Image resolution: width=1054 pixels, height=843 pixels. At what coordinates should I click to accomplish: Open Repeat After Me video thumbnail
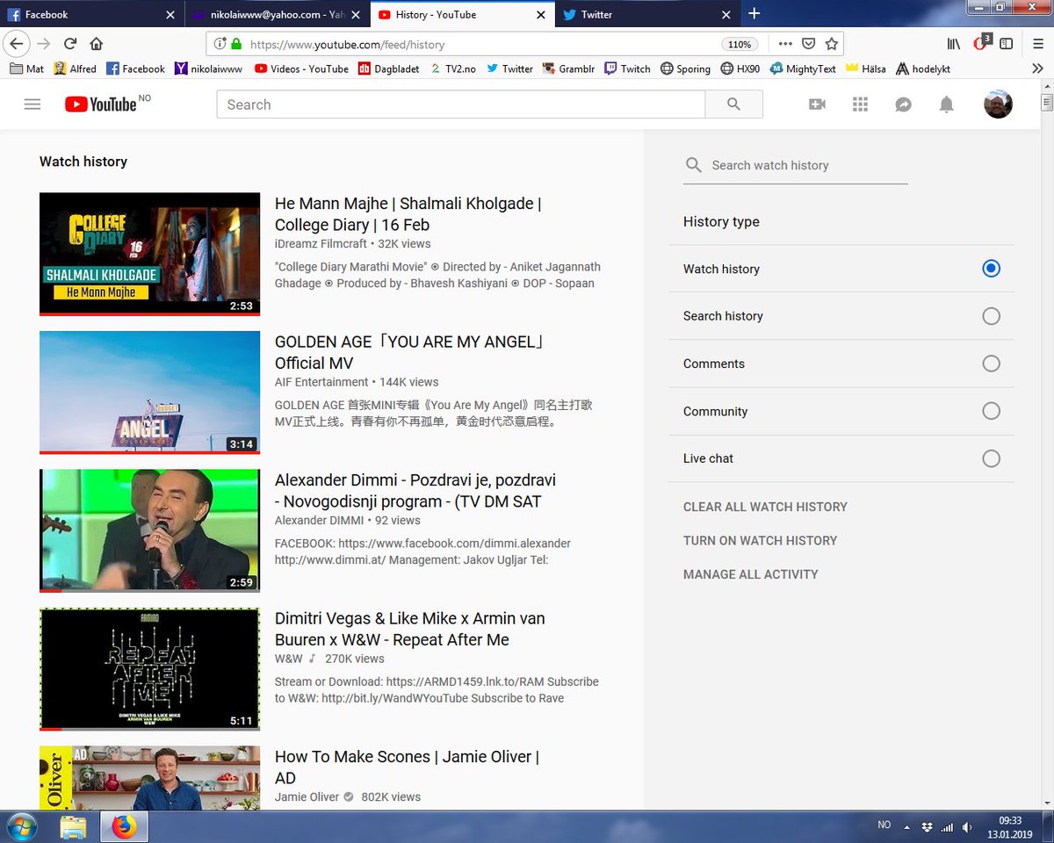(x=150, y=669)
